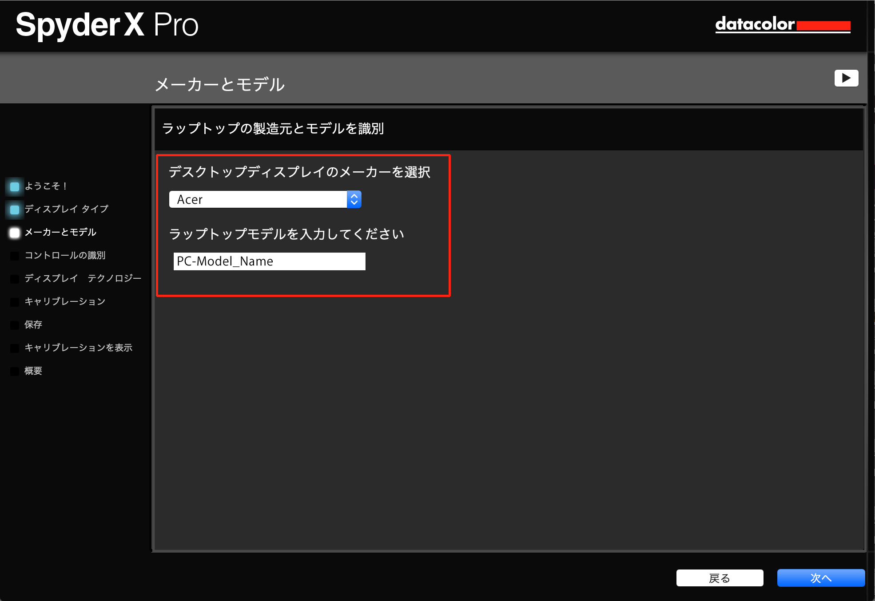Click the white indicator beside メーカーとモデル
Image resolution: width=875 pixels, height=601 pixels.
pos(15,233)
